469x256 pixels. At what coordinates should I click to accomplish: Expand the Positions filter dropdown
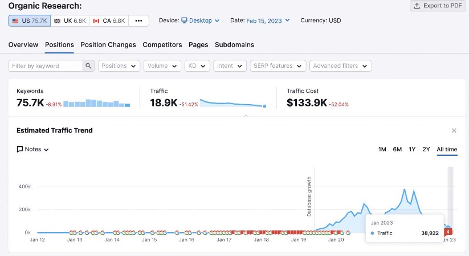119,66
